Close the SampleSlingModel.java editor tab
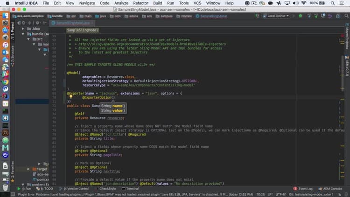Image resolution: width=350 pixels, height=197 pixels. tap(92, 23)
